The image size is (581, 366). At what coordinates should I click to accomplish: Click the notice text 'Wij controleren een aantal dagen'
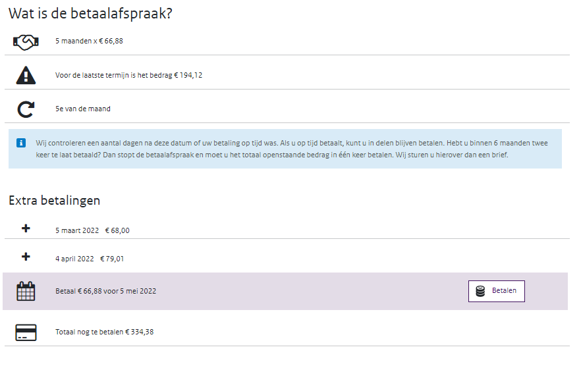(x=88, y=143)
